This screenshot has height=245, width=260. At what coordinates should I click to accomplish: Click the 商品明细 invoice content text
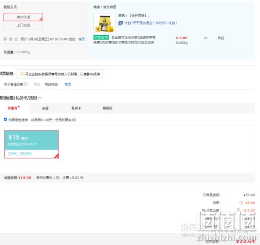pyautogui.click(x=51, y=84)
